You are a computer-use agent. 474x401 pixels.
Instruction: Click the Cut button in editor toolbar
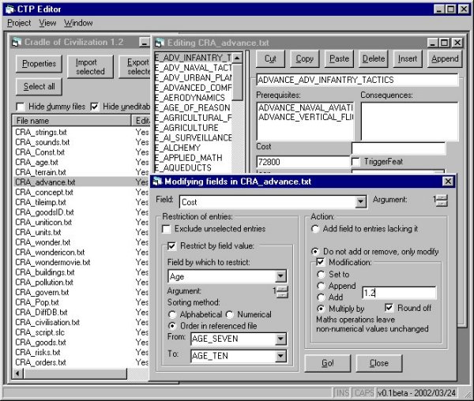click(x=271, y=58)
